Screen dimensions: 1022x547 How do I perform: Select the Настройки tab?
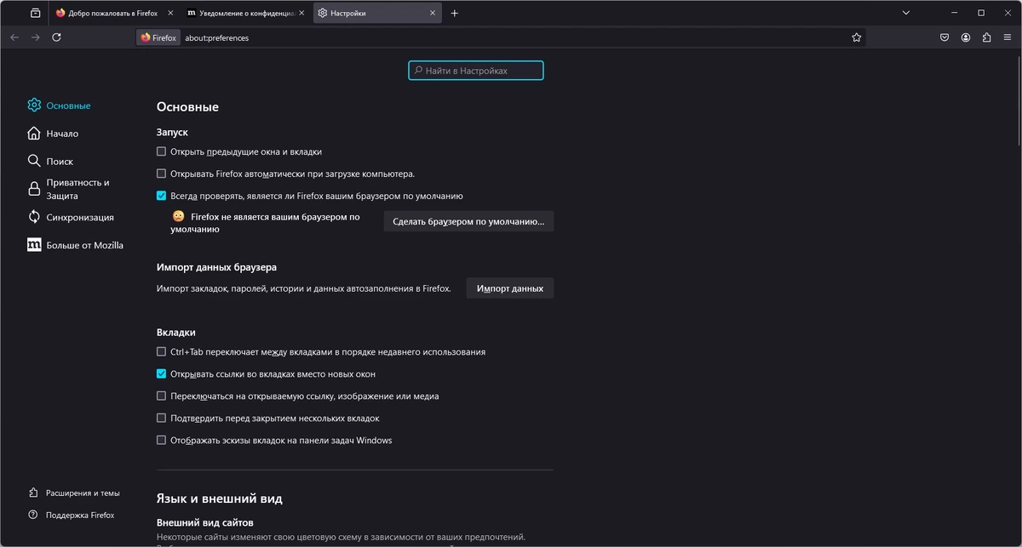pyautogui.click(x=377, y=13)
